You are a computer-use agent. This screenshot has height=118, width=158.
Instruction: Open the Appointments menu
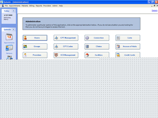(15, 6)
